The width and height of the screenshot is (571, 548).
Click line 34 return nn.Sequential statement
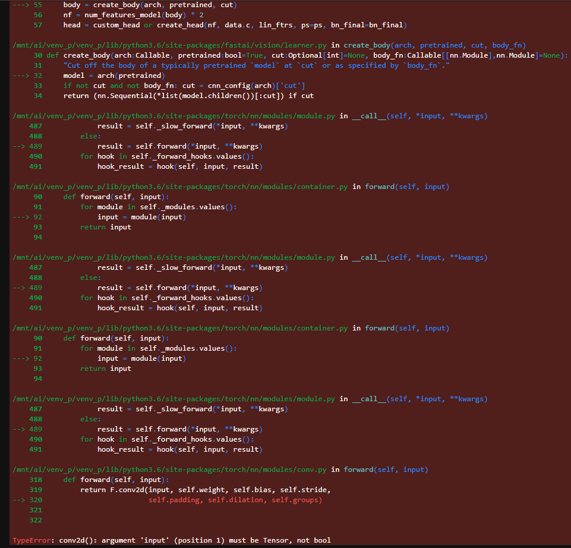(188, 96)
